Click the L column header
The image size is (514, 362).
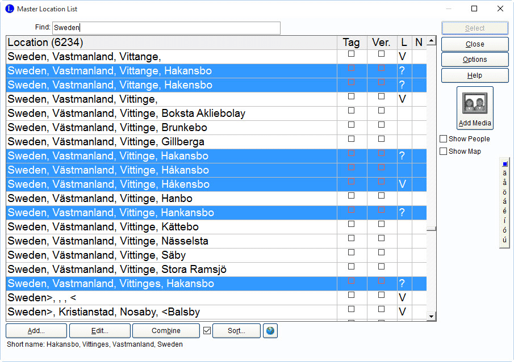[404, 43]
